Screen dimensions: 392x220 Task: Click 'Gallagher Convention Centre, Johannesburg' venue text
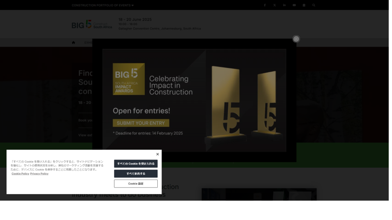coord(160,29)
